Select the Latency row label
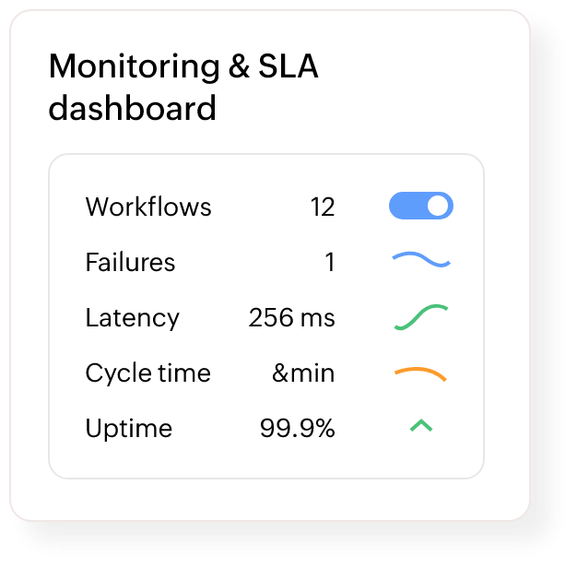Viewport: 577px width, 568px height. (x=132, y=318)
